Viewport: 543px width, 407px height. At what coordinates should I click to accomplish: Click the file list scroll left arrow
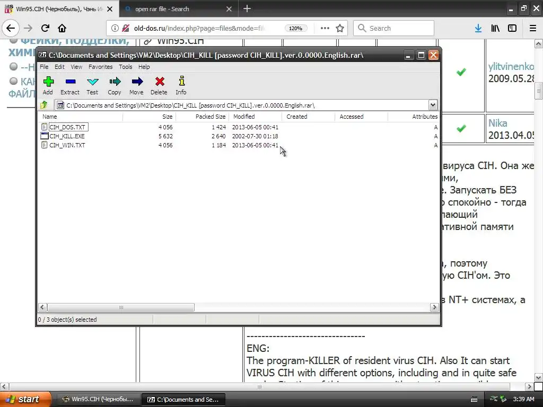(x=42, y=307)
